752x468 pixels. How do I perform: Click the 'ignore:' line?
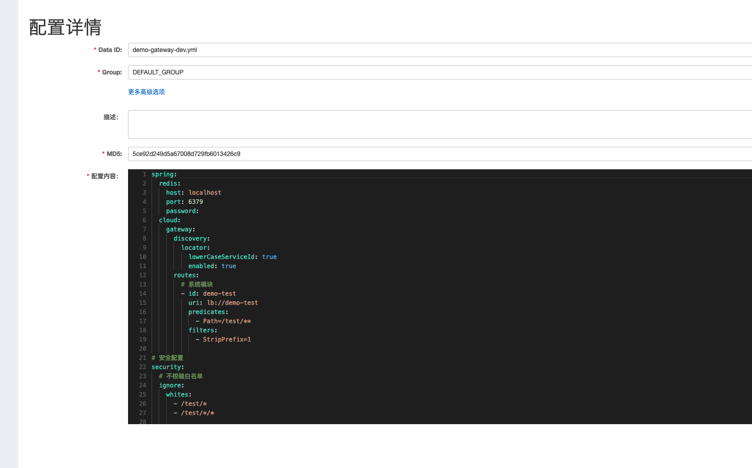tap(171, 385)
